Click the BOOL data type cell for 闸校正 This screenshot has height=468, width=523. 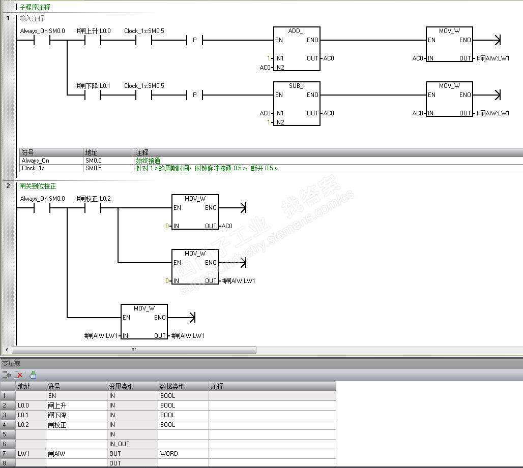click(x=183, y=425)
